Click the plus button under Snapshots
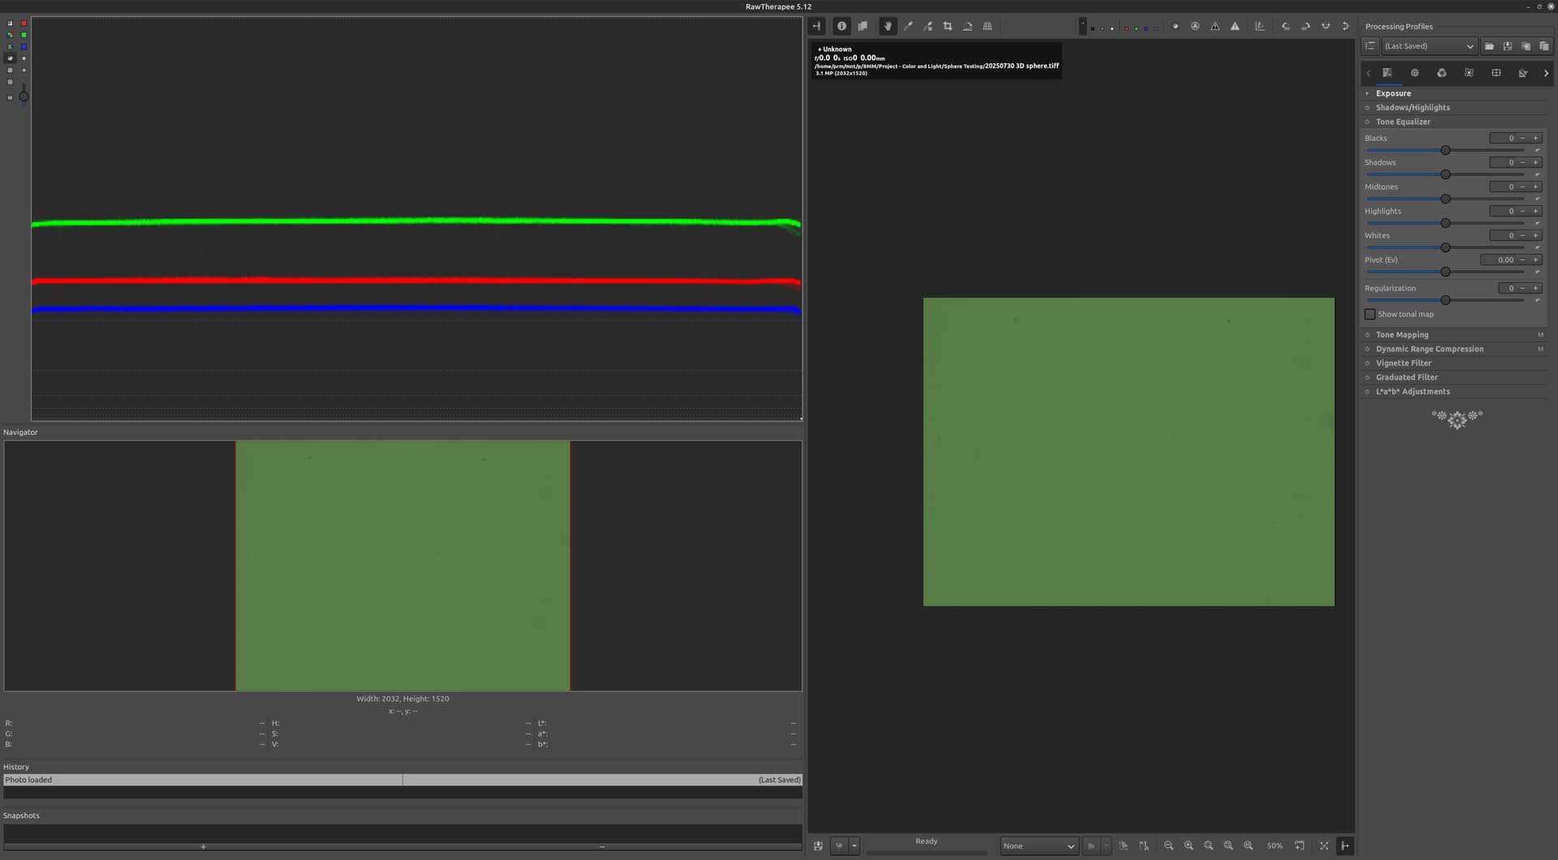The image size is (1558, 860). (x=203, y=847)
